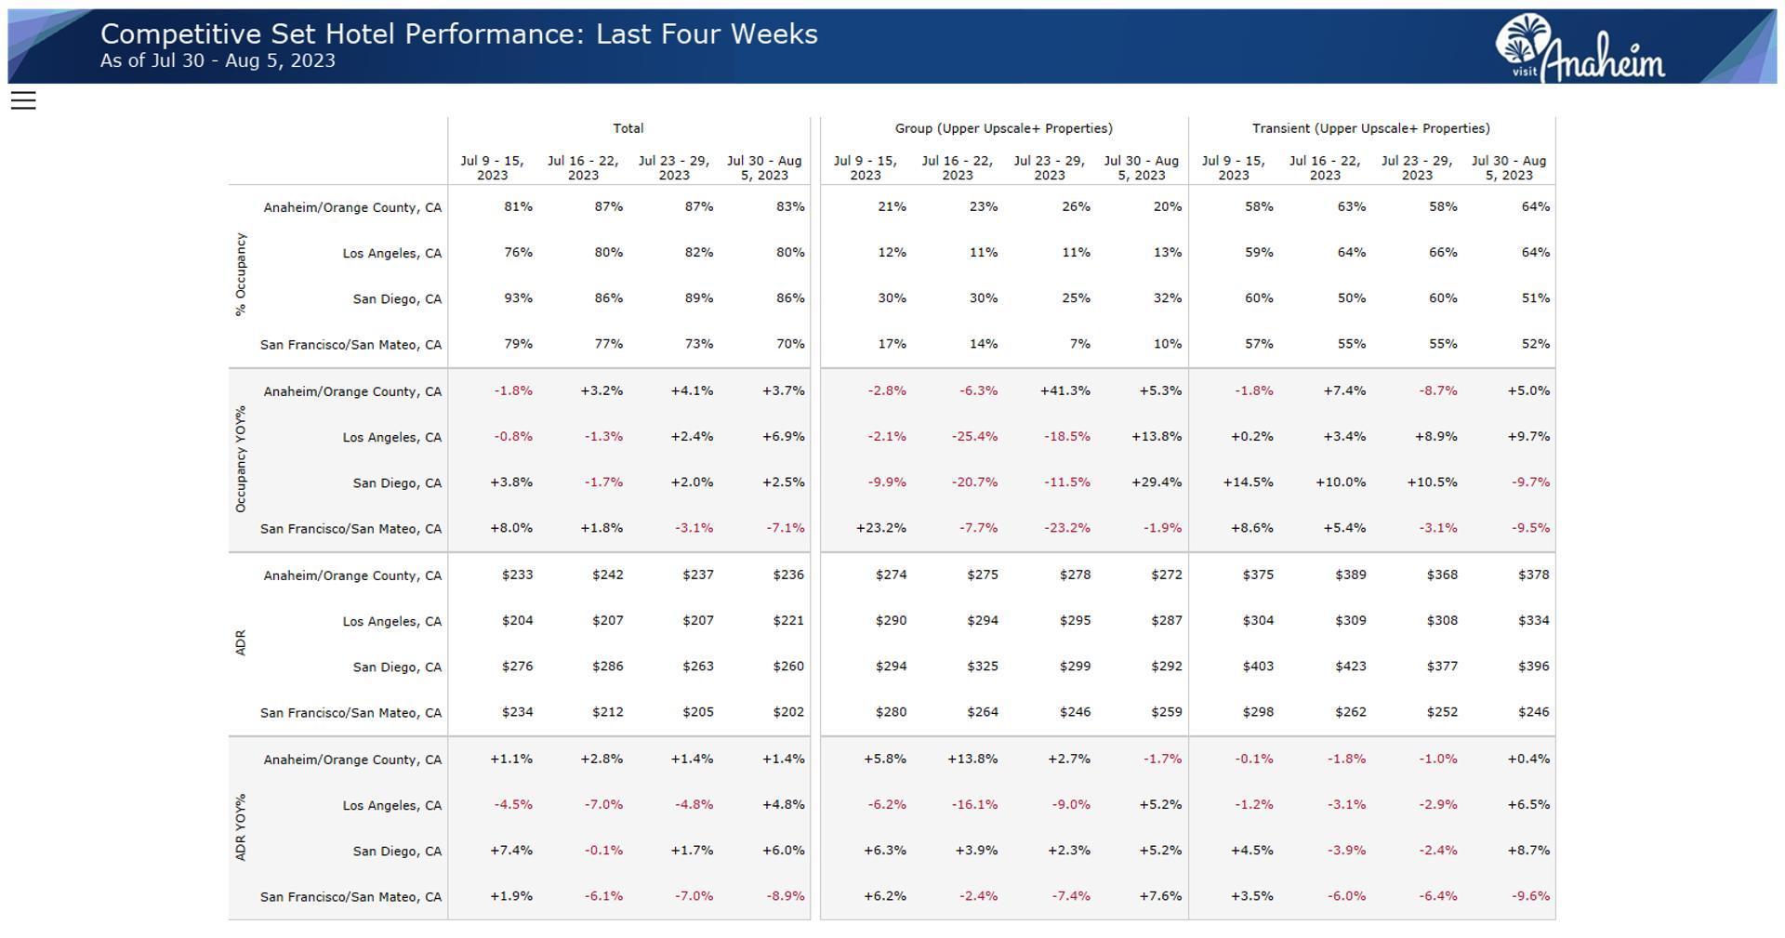Click Anaheim Group occupancy YOY +41.3% cell
The width and height of the screenshot is (1785, 938).
click(x=1065, y=390)
